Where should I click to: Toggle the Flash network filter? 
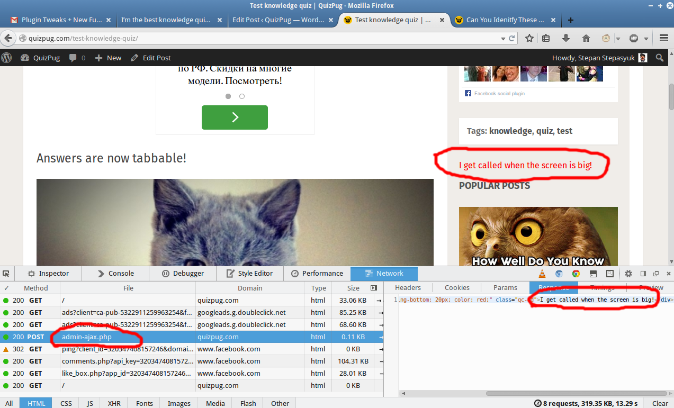[x=248, y=403]
